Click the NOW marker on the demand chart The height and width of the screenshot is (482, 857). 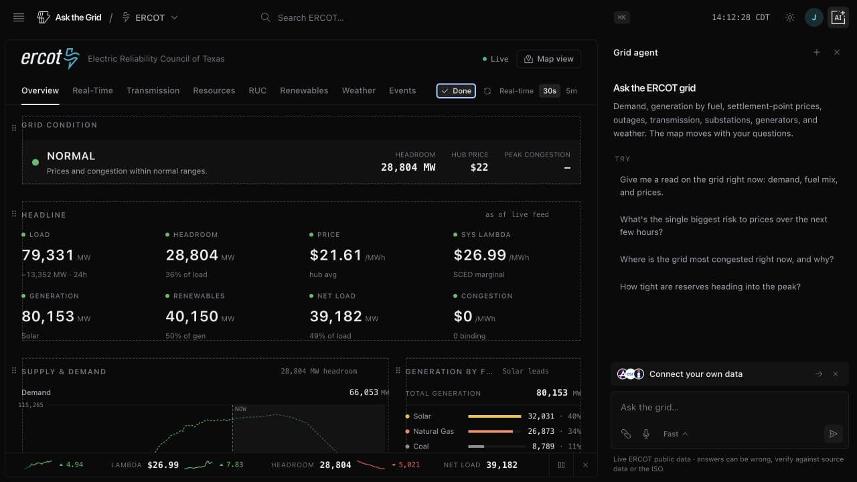point(240,408)
